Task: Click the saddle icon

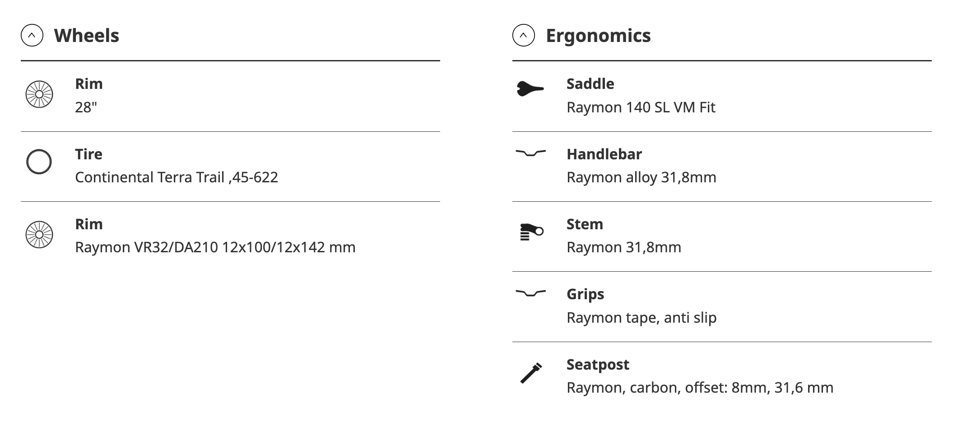Action: click(x=530, y=88)
